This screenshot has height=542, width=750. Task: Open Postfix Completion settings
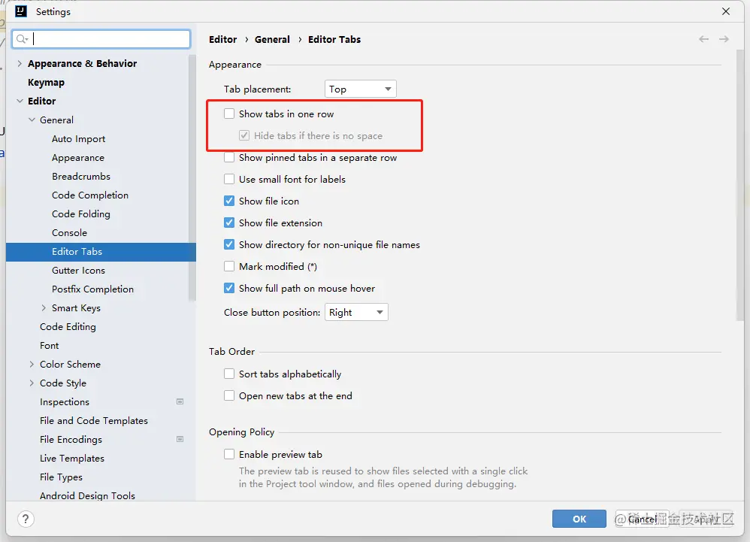[x=92, y=289]
